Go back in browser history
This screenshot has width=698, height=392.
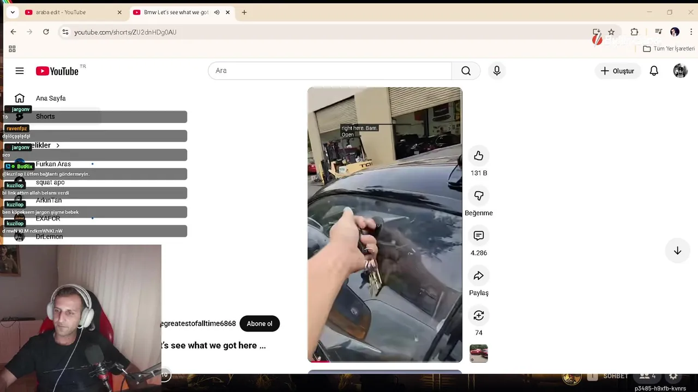coord(13,32)
